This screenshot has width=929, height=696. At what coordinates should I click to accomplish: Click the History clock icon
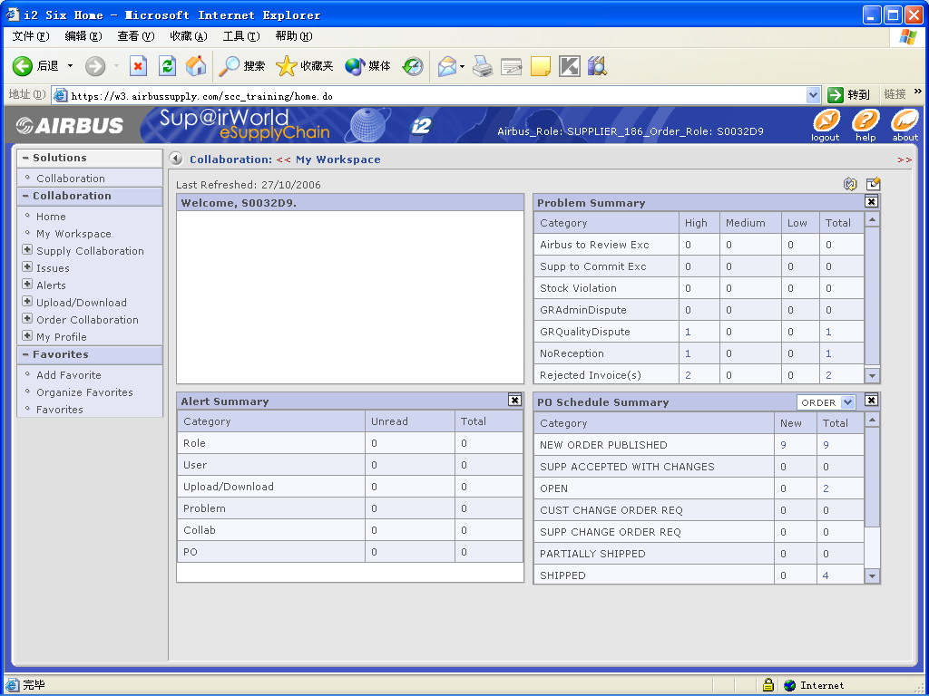pos(413,66)
